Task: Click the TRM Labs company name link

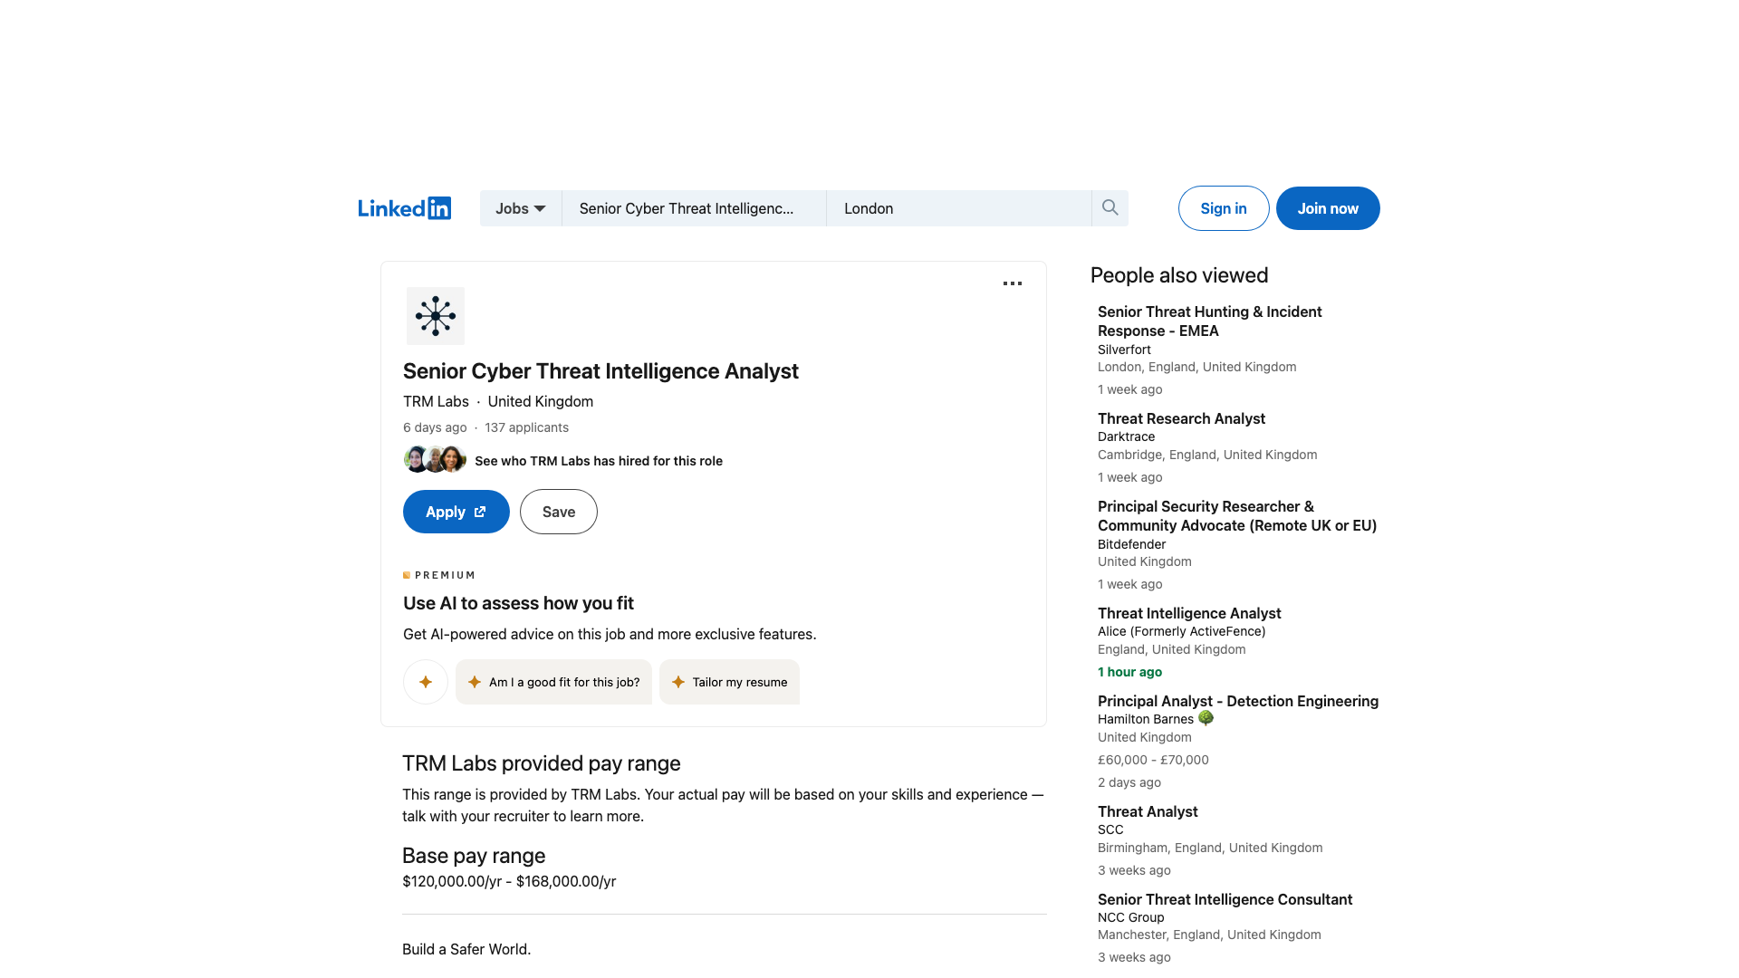Action: 436,401
